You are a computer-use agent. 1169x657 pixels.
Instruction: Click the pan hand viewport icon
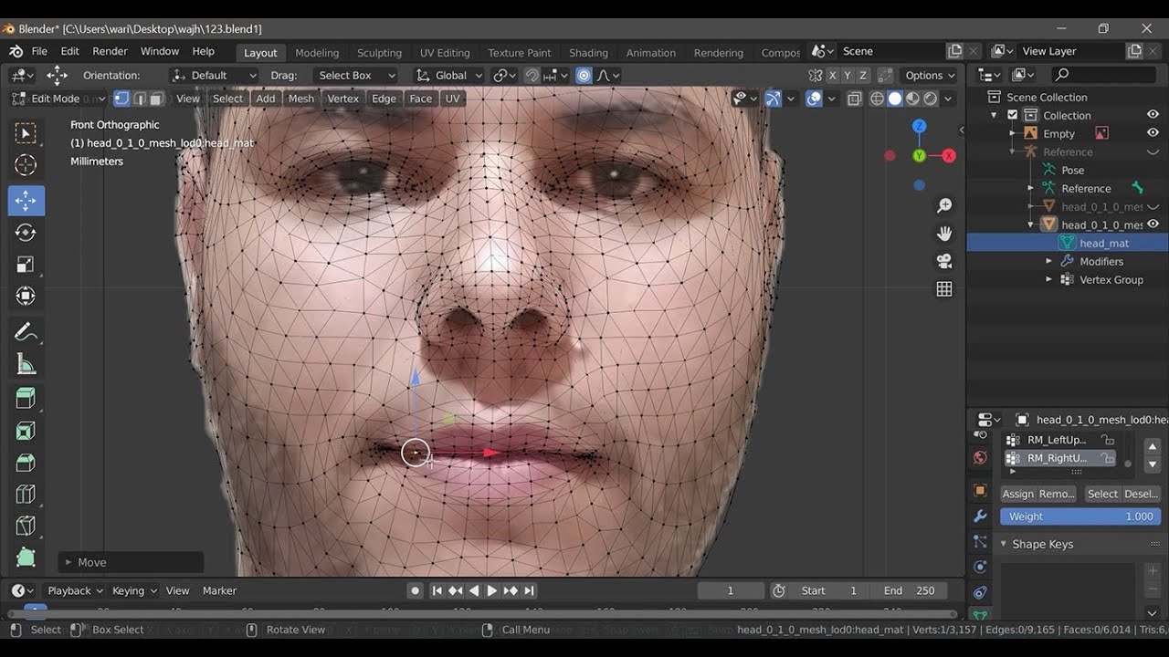pos(944,234)
